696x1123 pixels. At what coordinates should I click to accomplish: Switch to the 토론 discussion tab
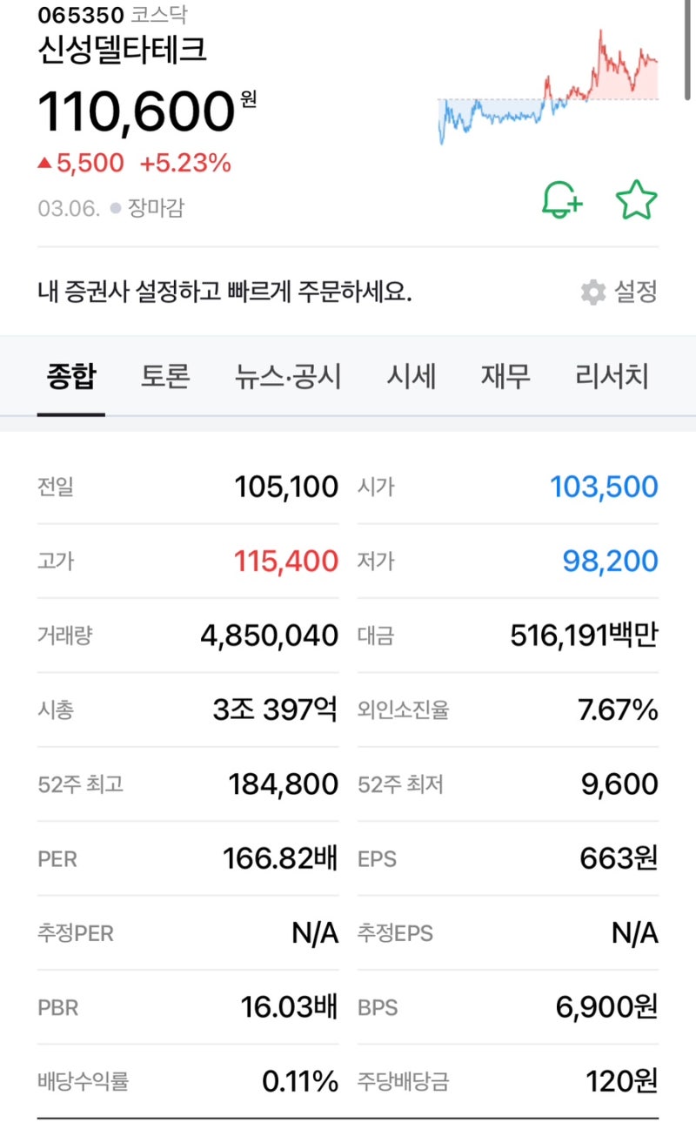164,375
